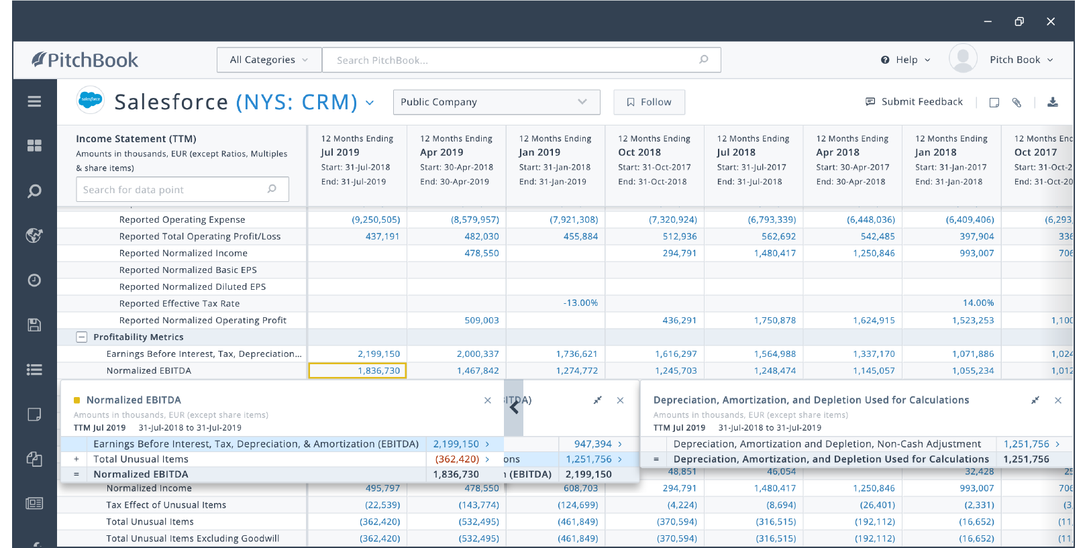
Task: Click the magnifier search icon in sidebar
Action: coord(34,191)
